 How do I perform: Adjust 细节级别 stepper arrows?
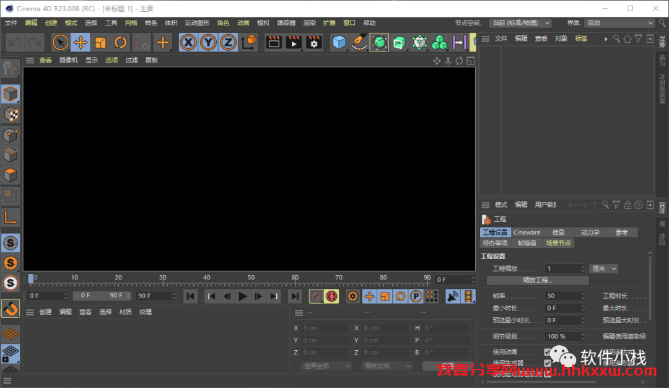(584, 337)
